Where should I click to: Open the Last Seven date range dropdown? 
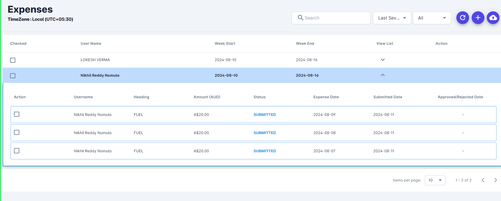392,18
